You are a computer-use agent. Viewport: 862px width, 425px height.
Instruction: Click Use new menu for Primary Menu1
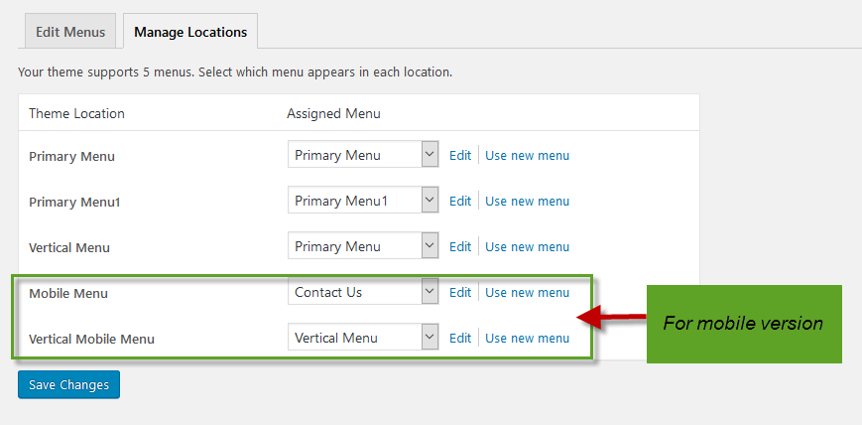(x=527, y=201)
